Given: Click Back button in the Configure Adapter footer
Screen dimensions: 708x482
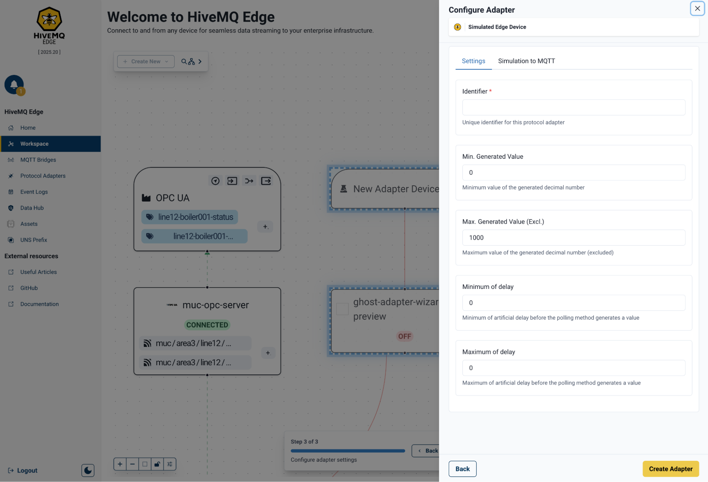Looking at the screenshot, I should (x=462, y=469).
